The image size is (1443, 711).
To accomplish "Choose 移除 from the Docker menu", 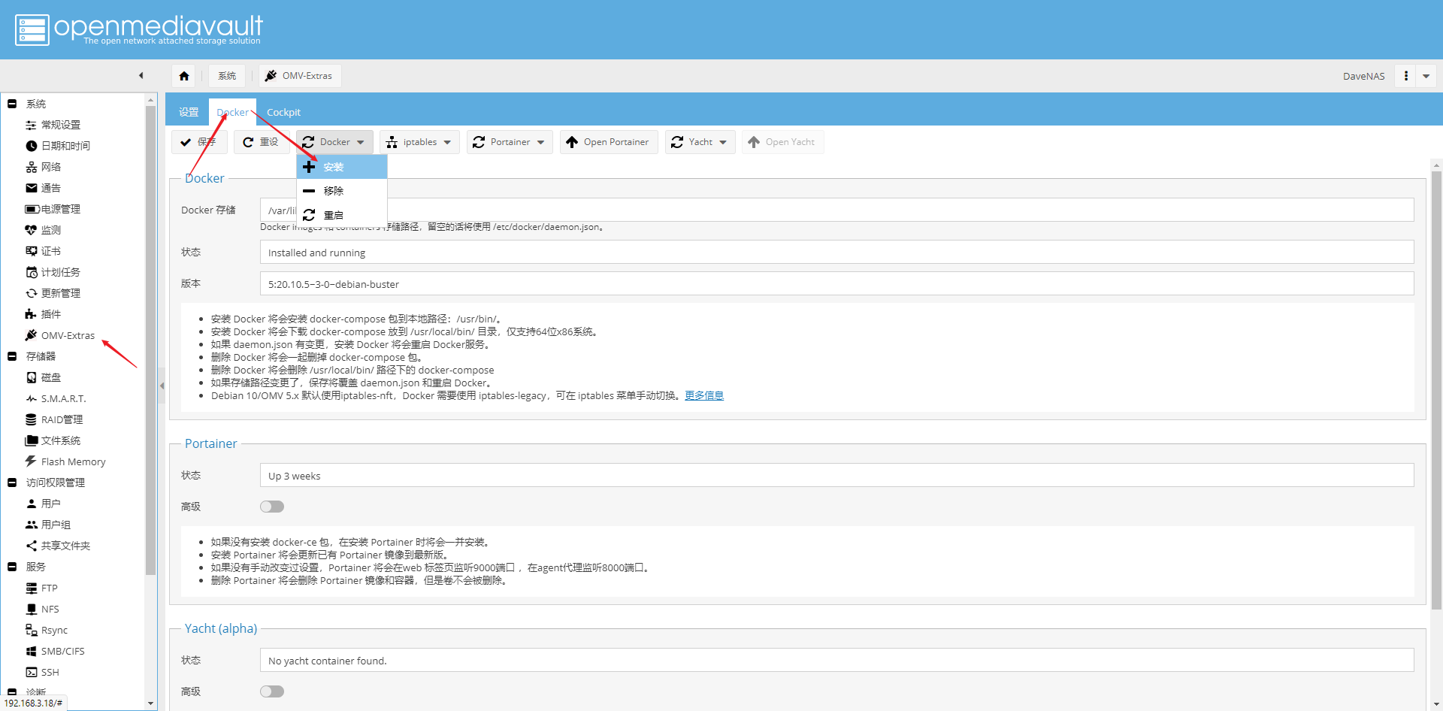I will tap(342, 191).
